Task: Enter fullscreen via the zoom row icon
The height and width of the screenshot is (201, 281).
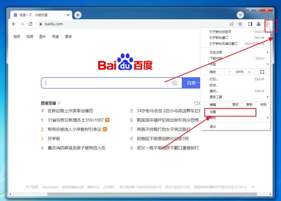Action: [x=262, y=72]
